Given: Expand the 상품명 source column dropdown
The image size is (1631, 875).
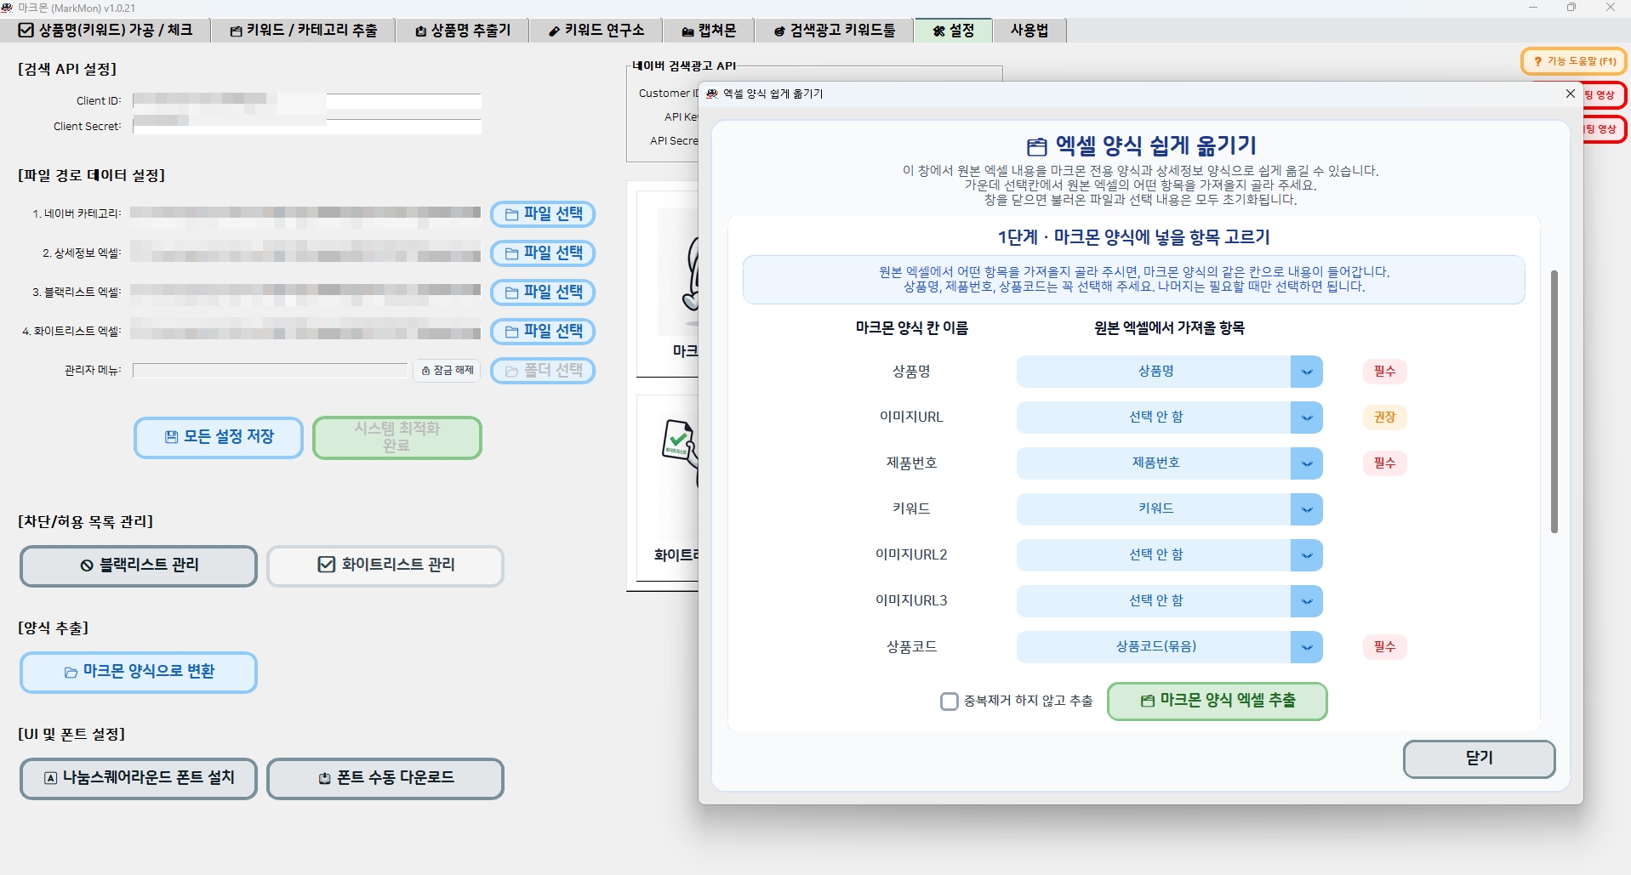Looking at the screenshot, I should pyautogui.click(x=1307, y=372).
